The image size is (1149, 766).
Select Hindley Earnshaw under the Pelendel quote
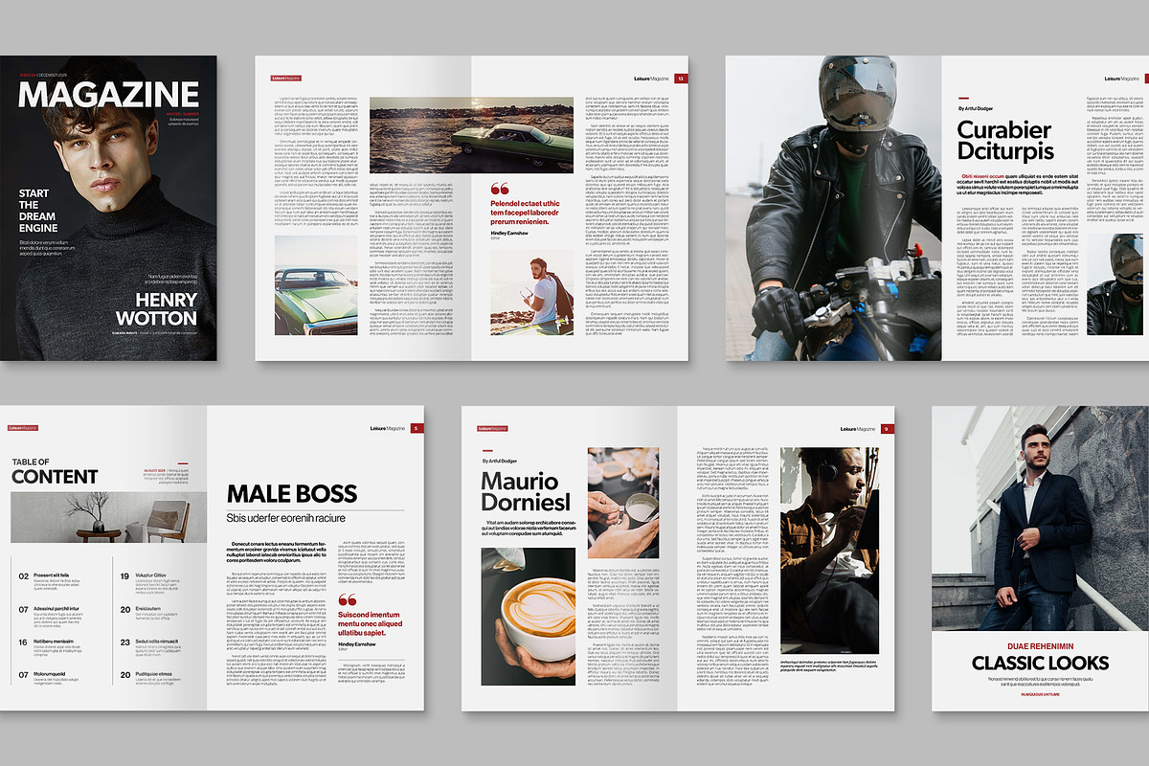click(509, 233)
